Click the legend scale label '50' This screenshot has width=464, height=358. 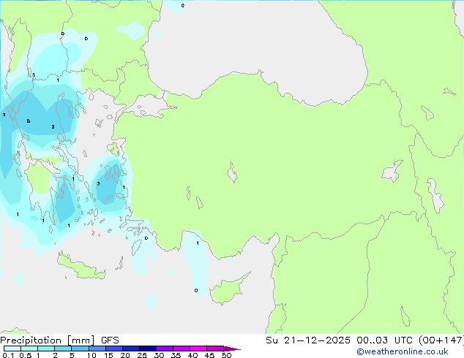pos(226,355)
